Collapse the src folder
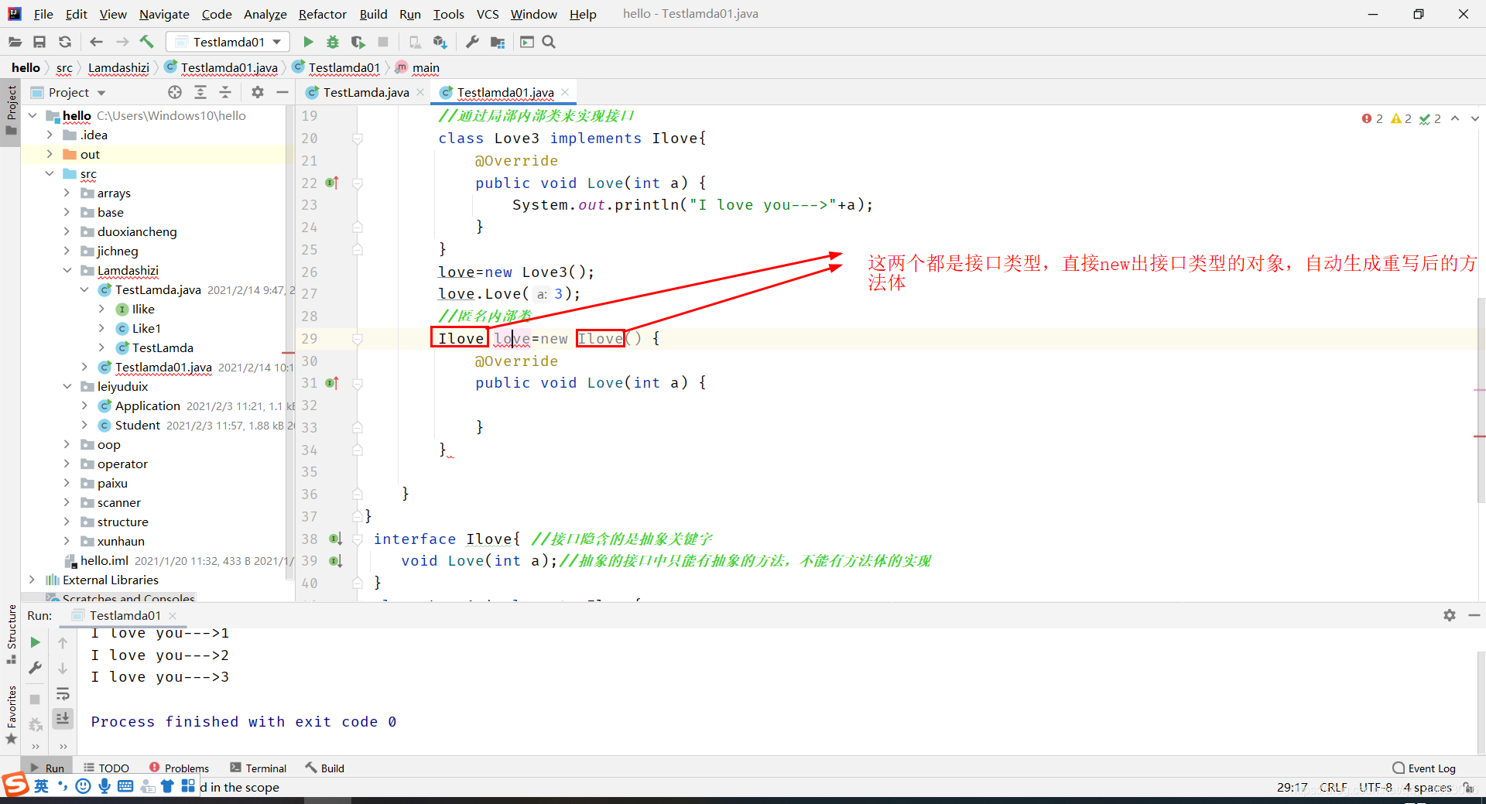The width and height of the screenshot is (1486, 804). [50, 173]
